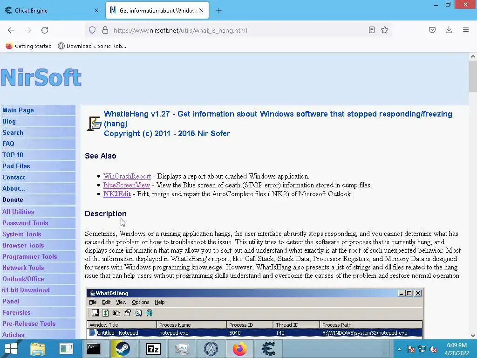Open Browser Tools category

[x=23, y=245]
